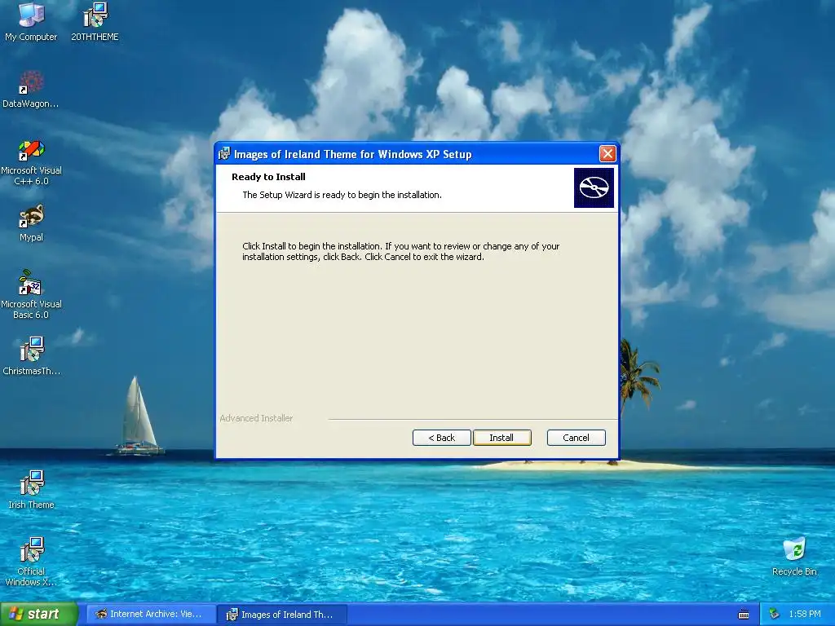
Task: Click the installer icon in the dialog title bar
Action: [x=224, y=154]
